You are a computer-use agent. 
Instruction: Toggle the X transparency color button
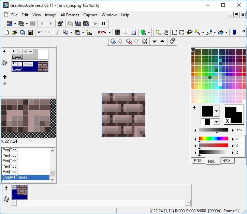click(x=227, y=121)
